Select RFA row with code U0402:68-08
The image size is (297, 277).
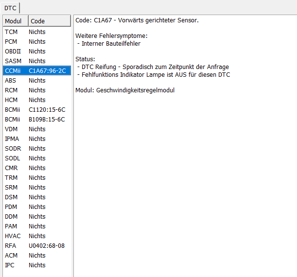(x=36, y=246)
